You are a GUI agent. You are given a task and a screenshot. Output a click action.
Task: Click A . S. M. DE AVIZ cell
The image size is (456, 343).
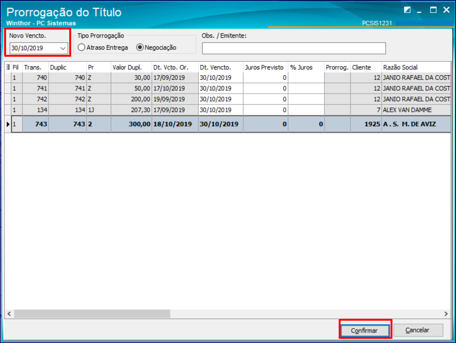point(416,124)
